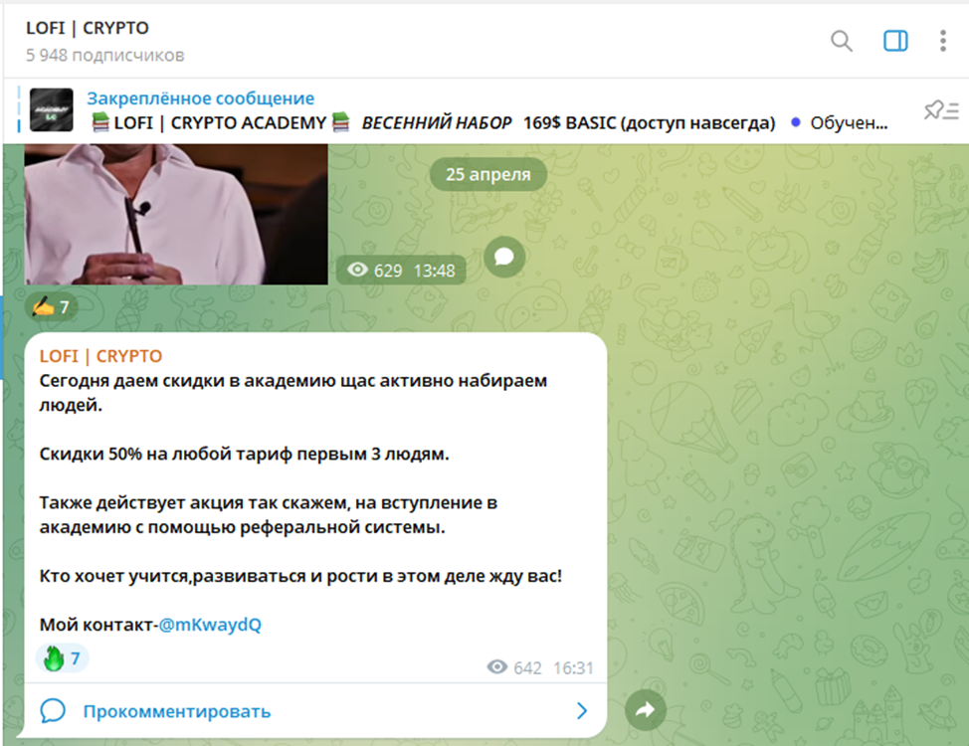Open the pinned message 'Закреплённое сообщение'
969x746 pixels.
(200, 98)
